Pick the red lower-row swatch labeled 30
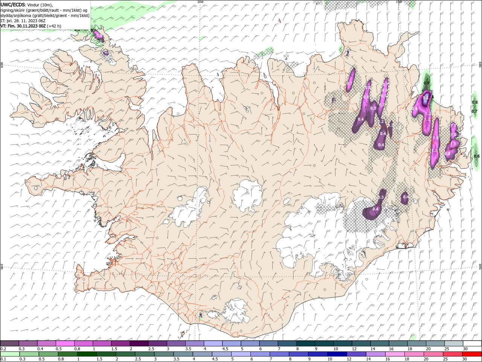482x362 pixels. 472,354
